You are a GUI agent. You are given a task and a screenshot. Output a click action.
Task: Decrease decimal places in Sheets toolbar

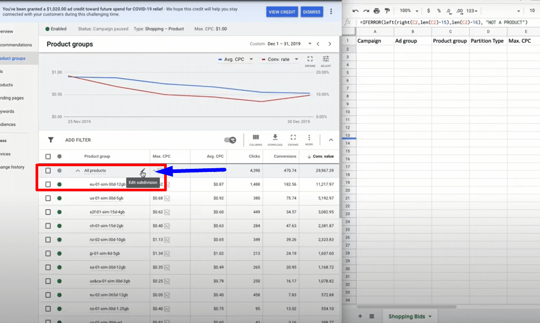(x=449, y=11)
